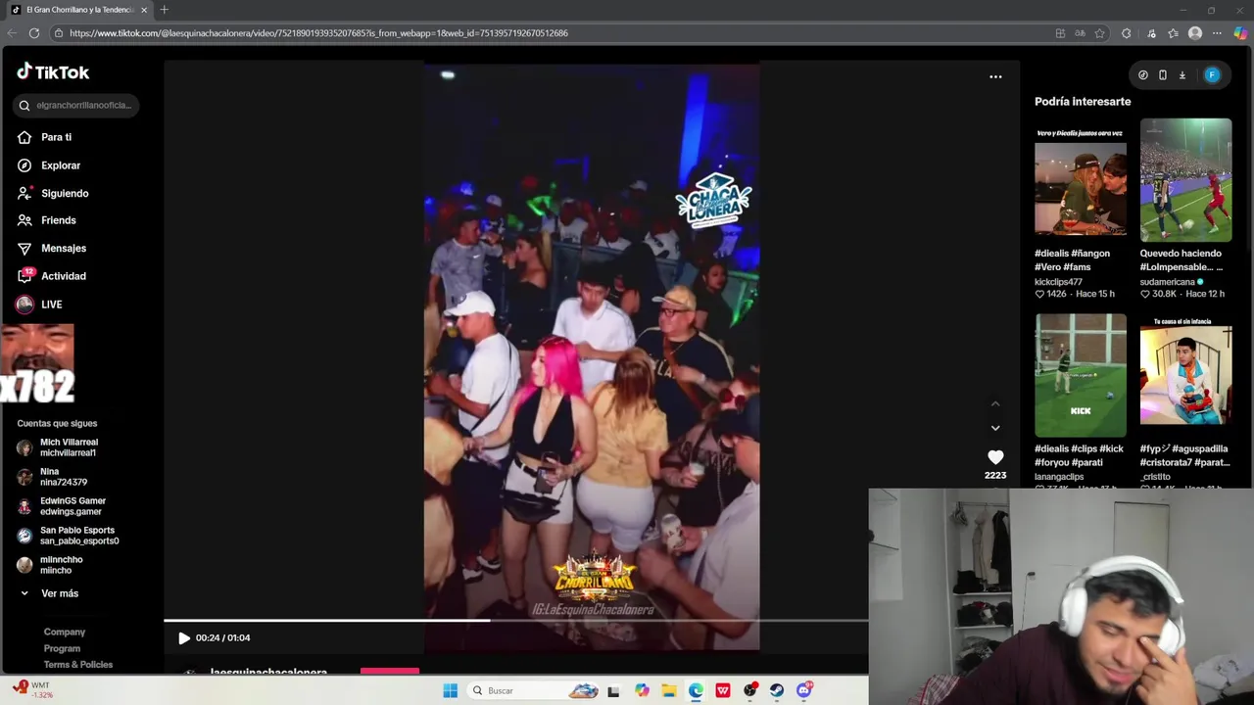Open browser settings and more menu

click(x=1218, y=33)
